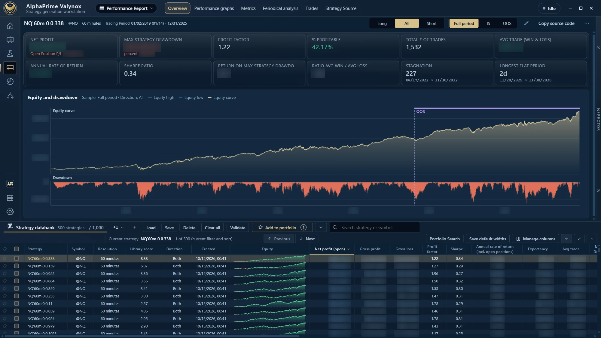Open the flask lab sidebar icon
The height and width of the screenshot is (338, 601).
click(x=10, y=54)
